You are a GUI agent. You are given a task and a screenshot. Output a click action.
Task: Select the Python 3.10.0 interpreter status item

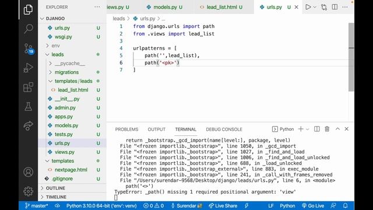coord(101,206)
